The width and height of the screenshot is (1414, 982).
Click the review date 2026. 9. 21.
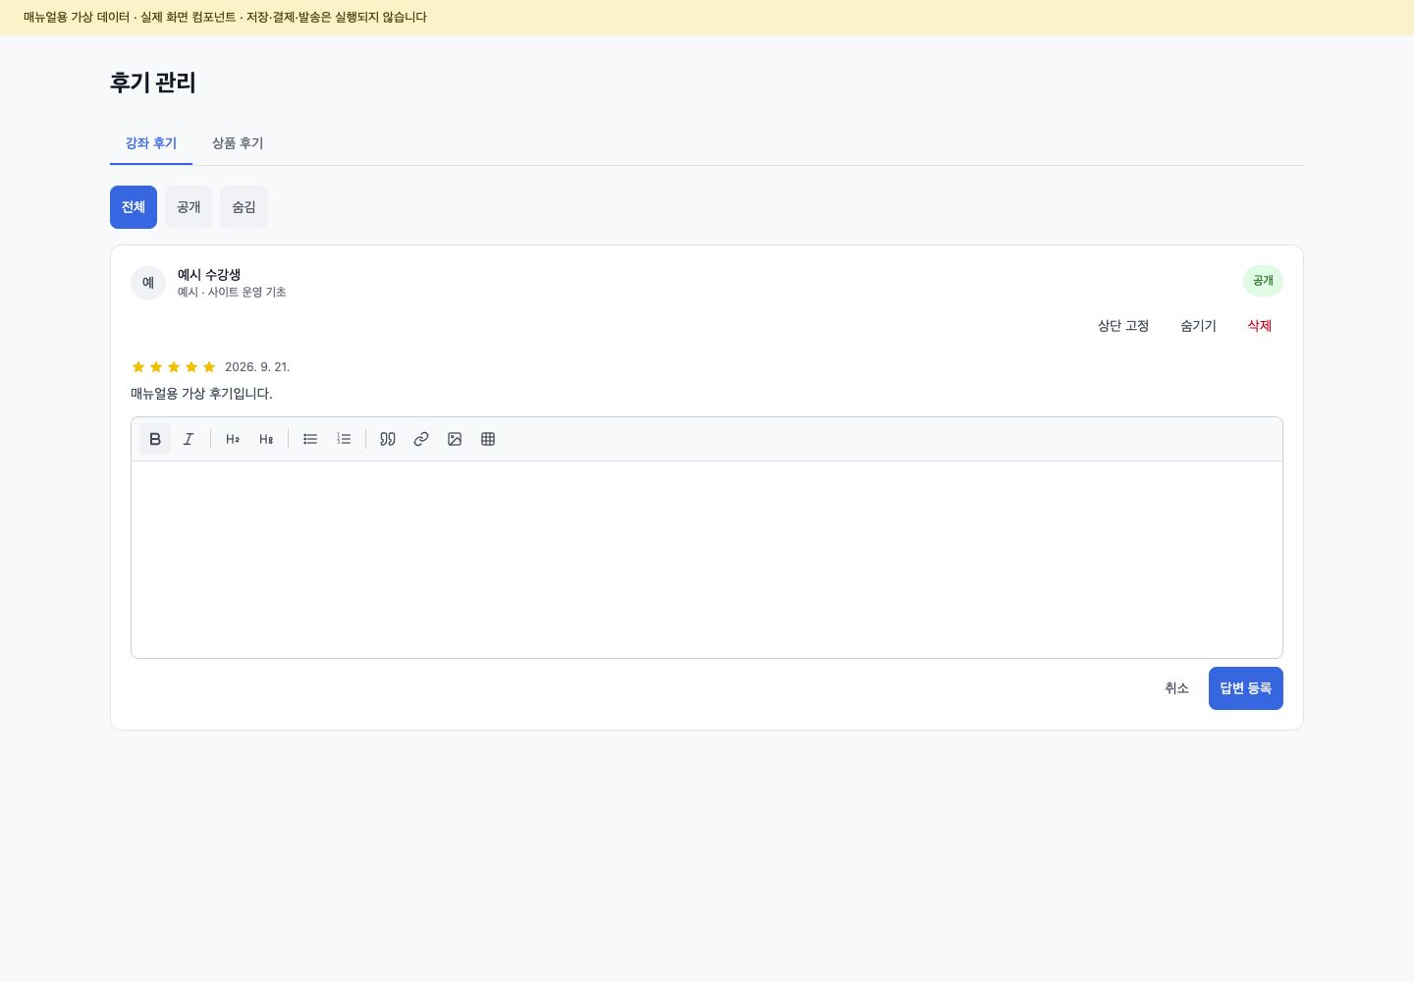coord(257,367)
